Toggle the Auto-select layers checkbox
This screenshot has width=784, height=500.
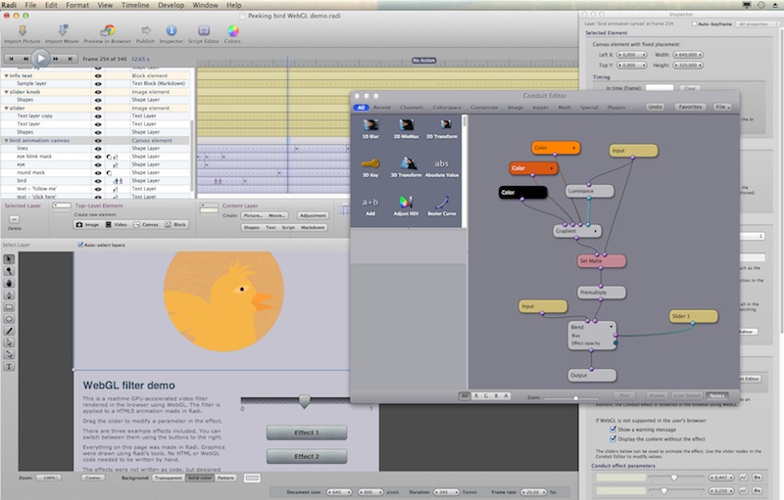tap(80, 245)
